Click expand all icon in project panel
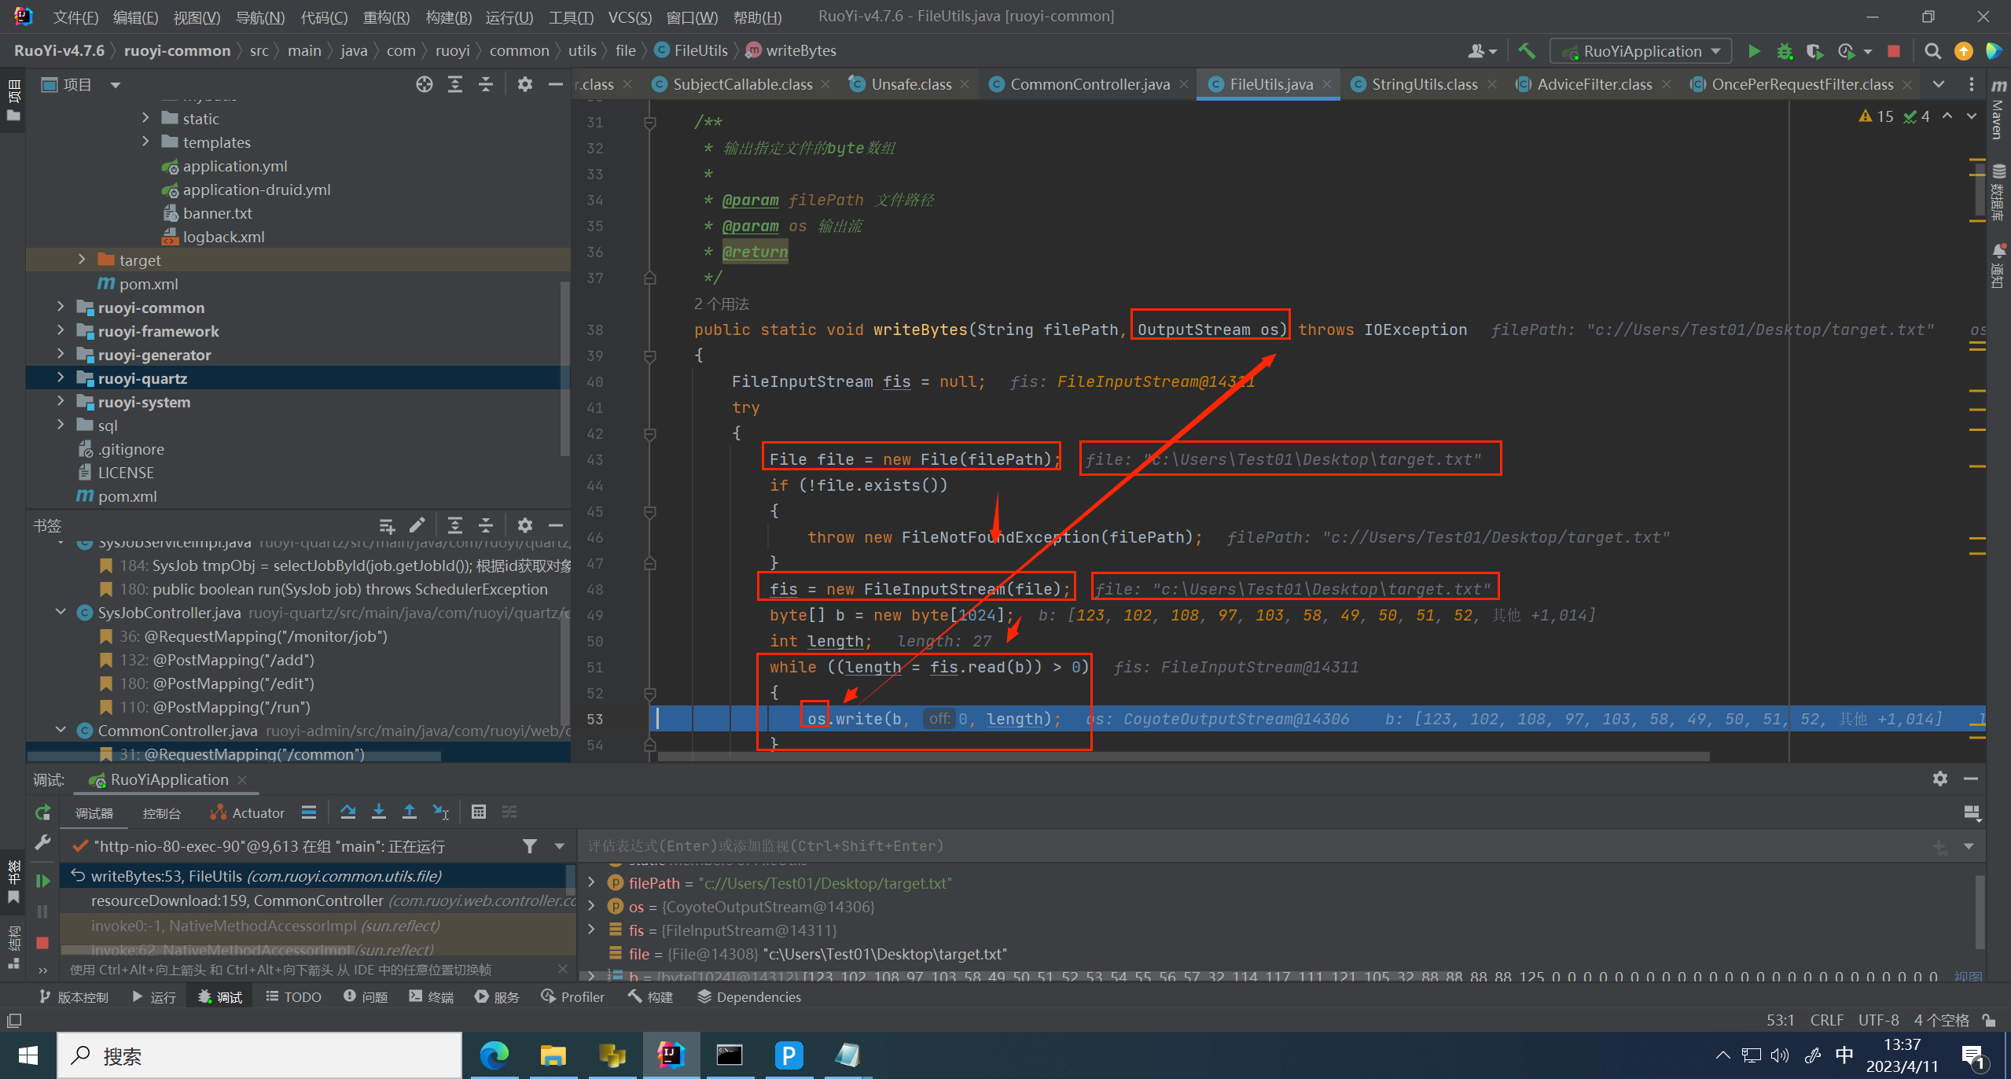The height and width of the screenshot is (1079, 2011). pos(455,84)
